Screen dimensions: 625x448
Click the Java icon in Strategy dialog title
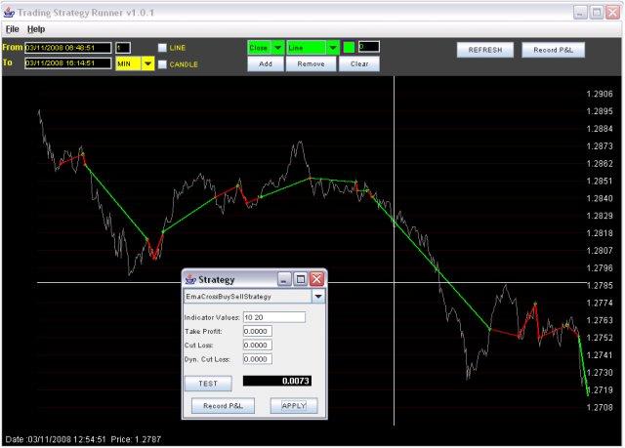click(190, 279)
